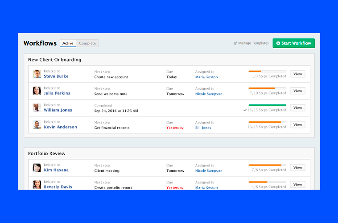Switch to the Active workflows tab

[x=68, y=43]
